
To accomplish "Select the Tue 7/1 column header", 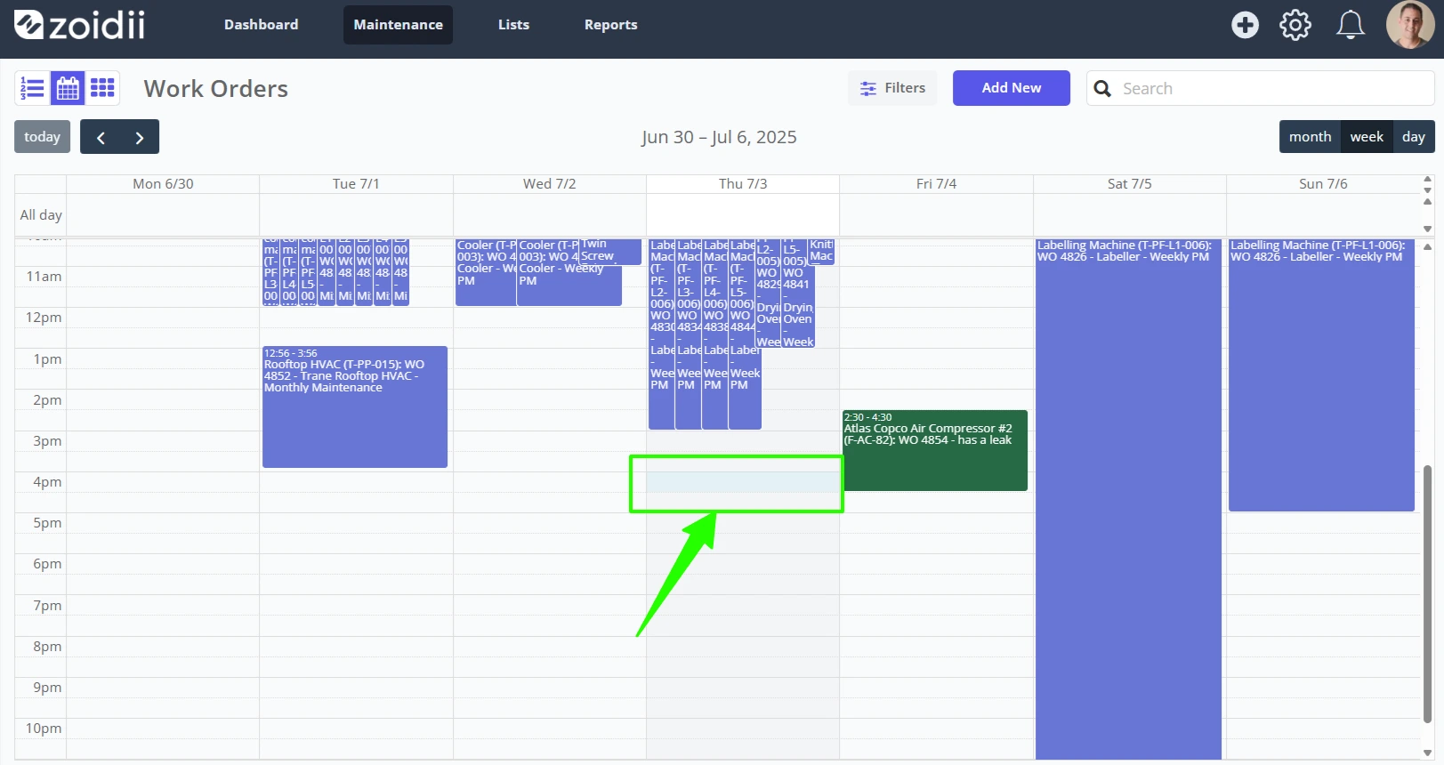I will (356, 184).
